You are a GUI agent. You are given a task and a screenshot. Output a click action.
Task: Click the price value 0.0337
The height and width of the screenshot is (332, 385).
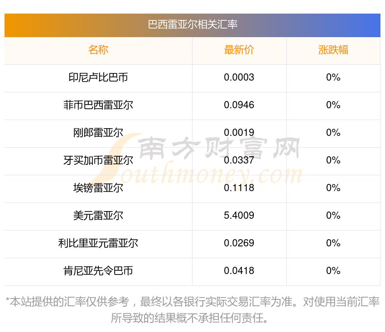click(239, 160)
